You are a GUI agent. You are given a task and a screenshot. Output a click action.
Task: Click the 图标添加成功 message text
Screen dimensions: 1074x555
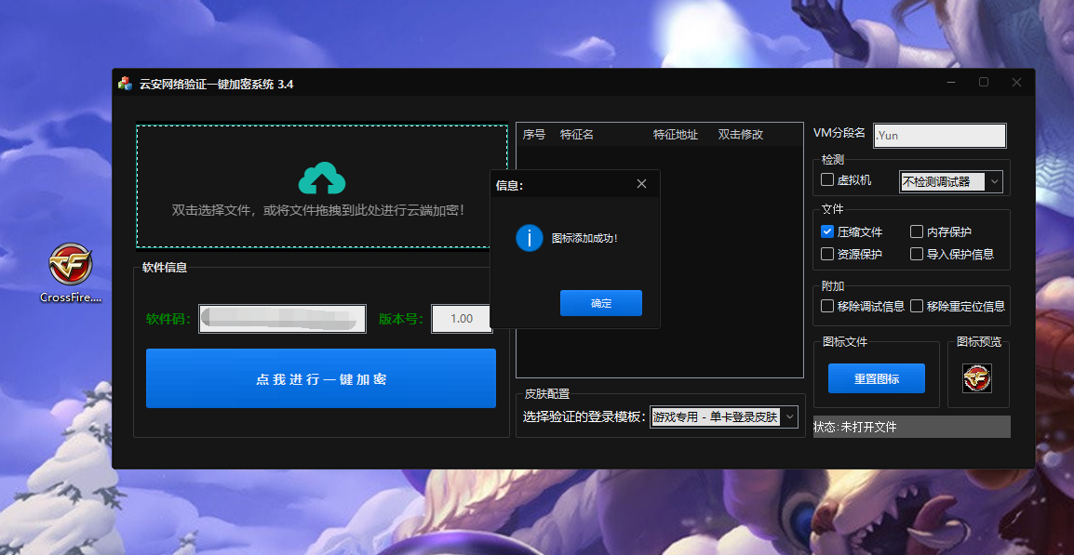(585, 238)
